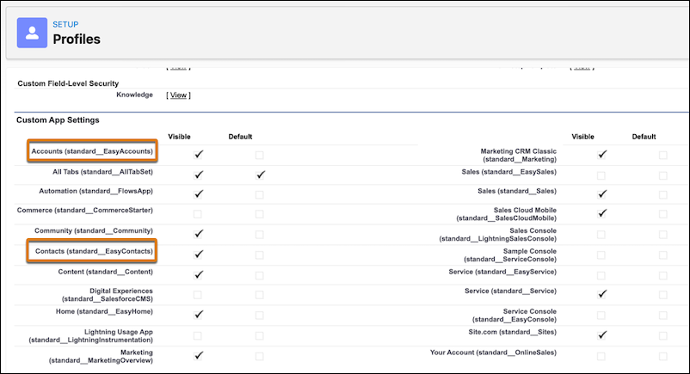
Task: Click Contacts (standard__EasyContacts) label
Action: (94, 251)
